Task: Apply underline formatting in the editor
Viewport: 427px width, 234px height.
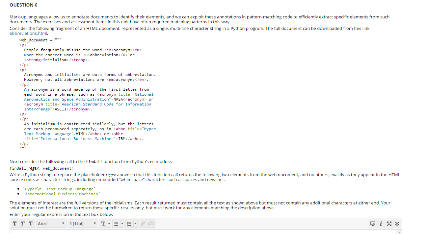Action: click(x=31, y=223)
